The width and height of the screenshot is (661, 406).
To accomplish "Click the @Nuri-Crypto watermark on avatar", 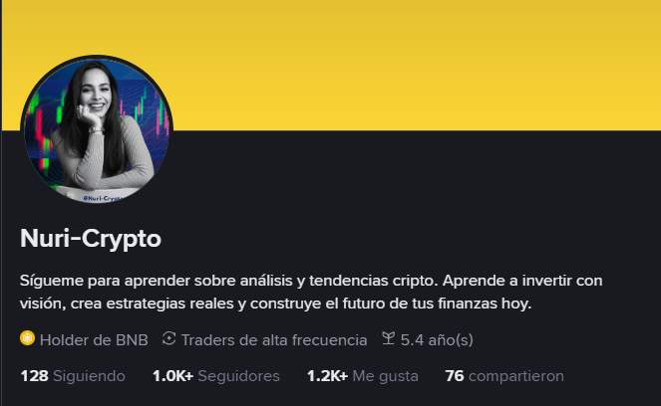I will pos(103,198).
